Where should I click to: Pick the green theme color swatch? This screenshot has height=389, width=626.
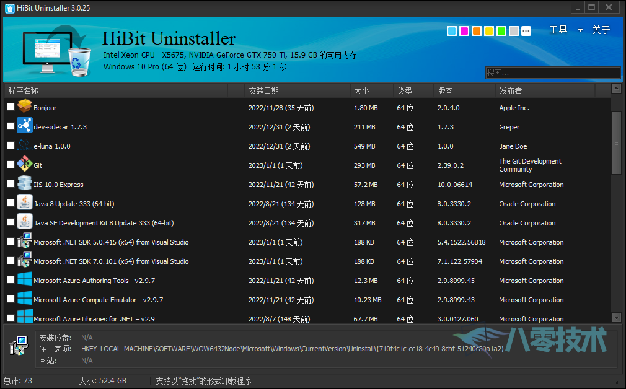501,31
